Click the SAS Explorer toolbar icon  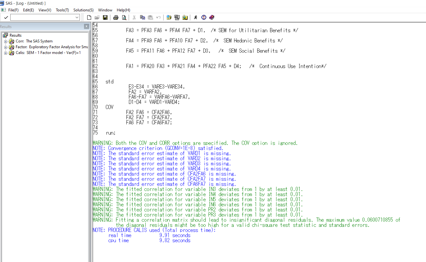185,17
